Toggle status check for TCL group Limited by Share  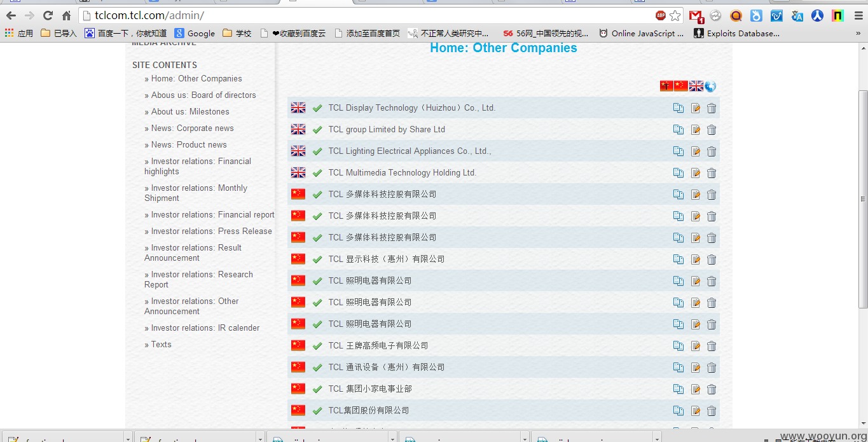pos(317,130)
